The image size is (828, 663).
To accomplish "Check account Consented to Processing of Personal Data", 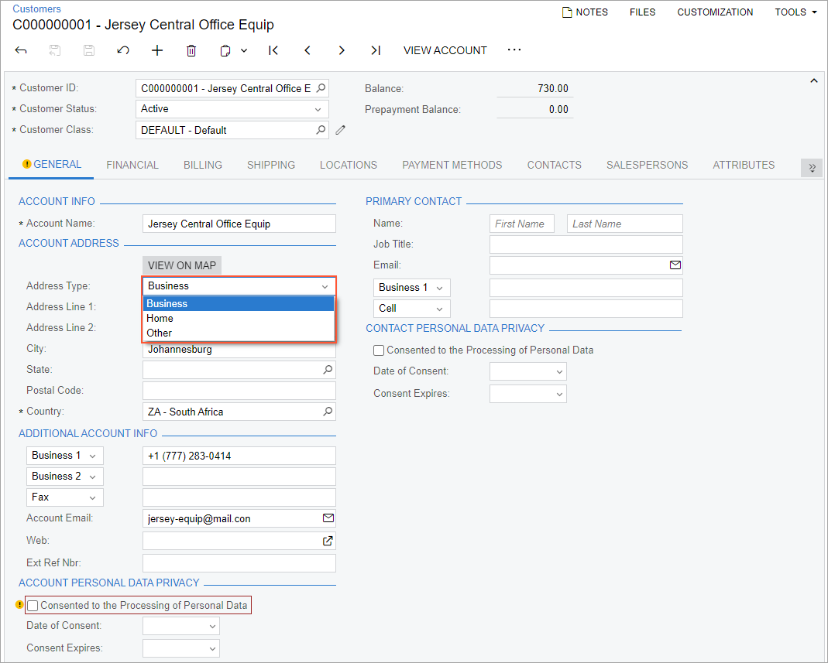I will click(x=33, y=605).
